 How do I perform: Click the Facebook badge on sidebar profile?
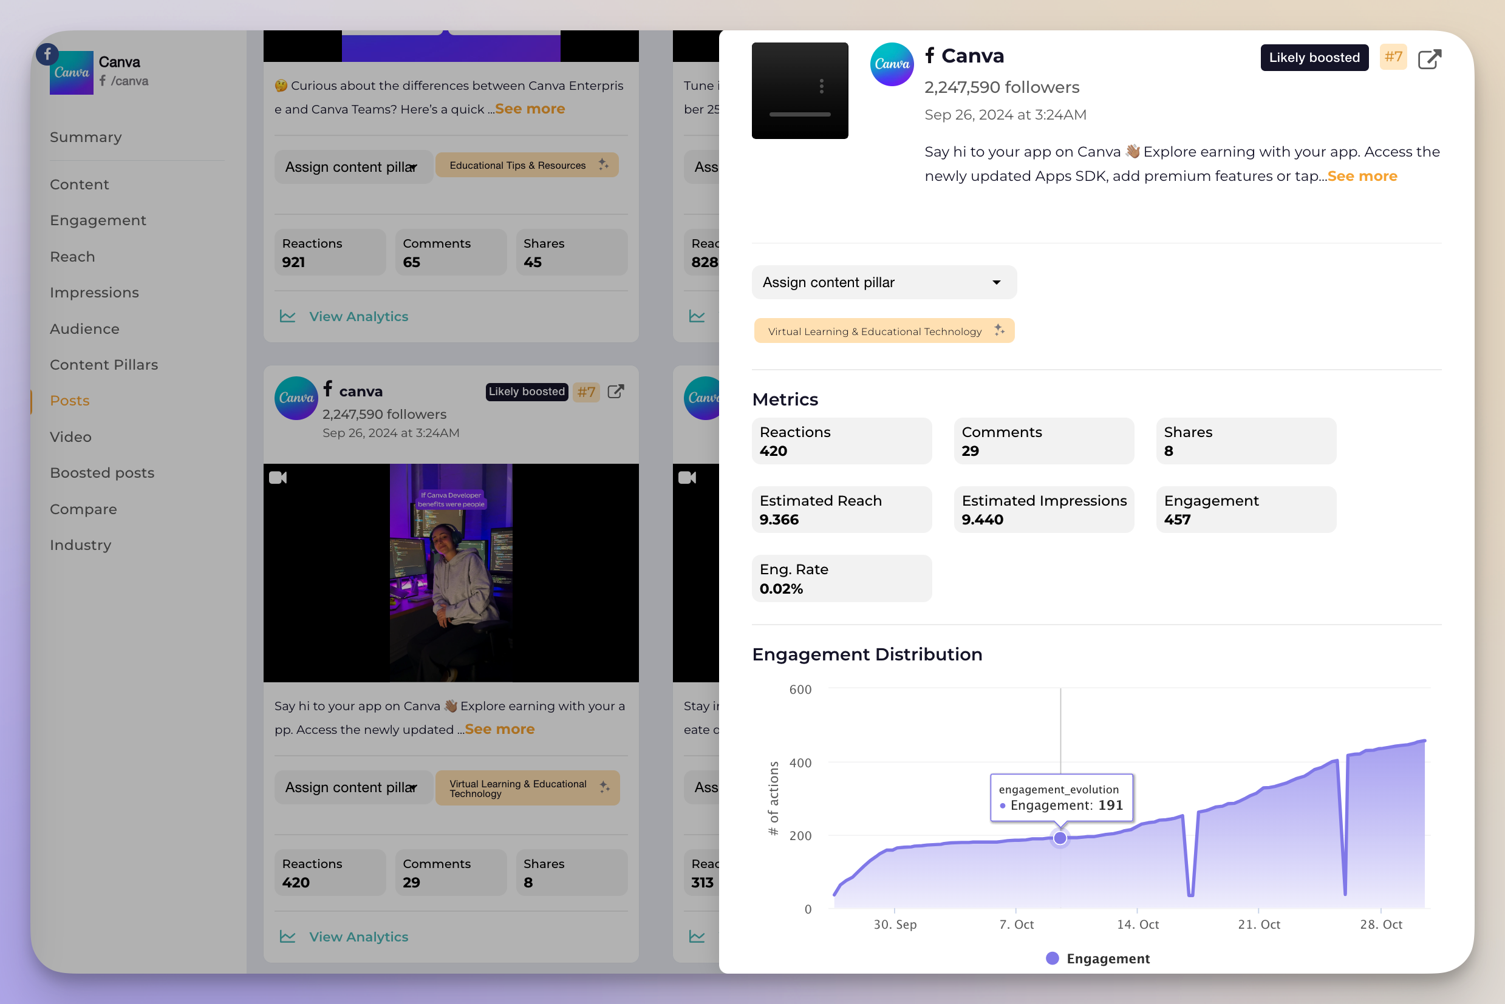[47, 54]
